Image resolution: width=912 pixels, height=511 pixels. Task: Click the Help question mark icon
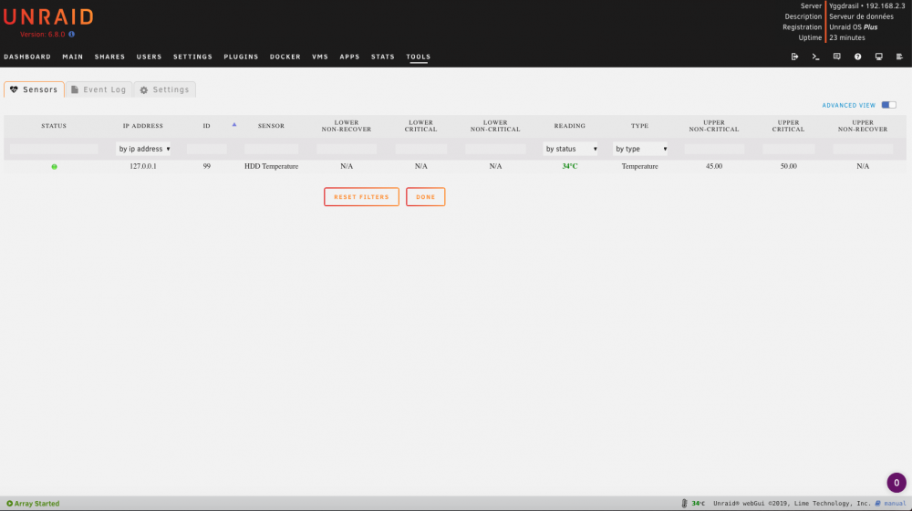click(857, 57)
